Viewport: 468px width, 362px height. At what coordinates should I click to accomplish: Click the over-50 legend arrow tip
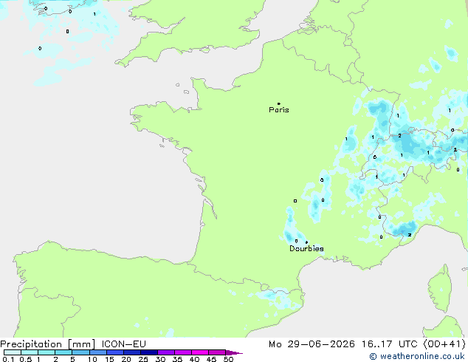(x=234, y=352)
